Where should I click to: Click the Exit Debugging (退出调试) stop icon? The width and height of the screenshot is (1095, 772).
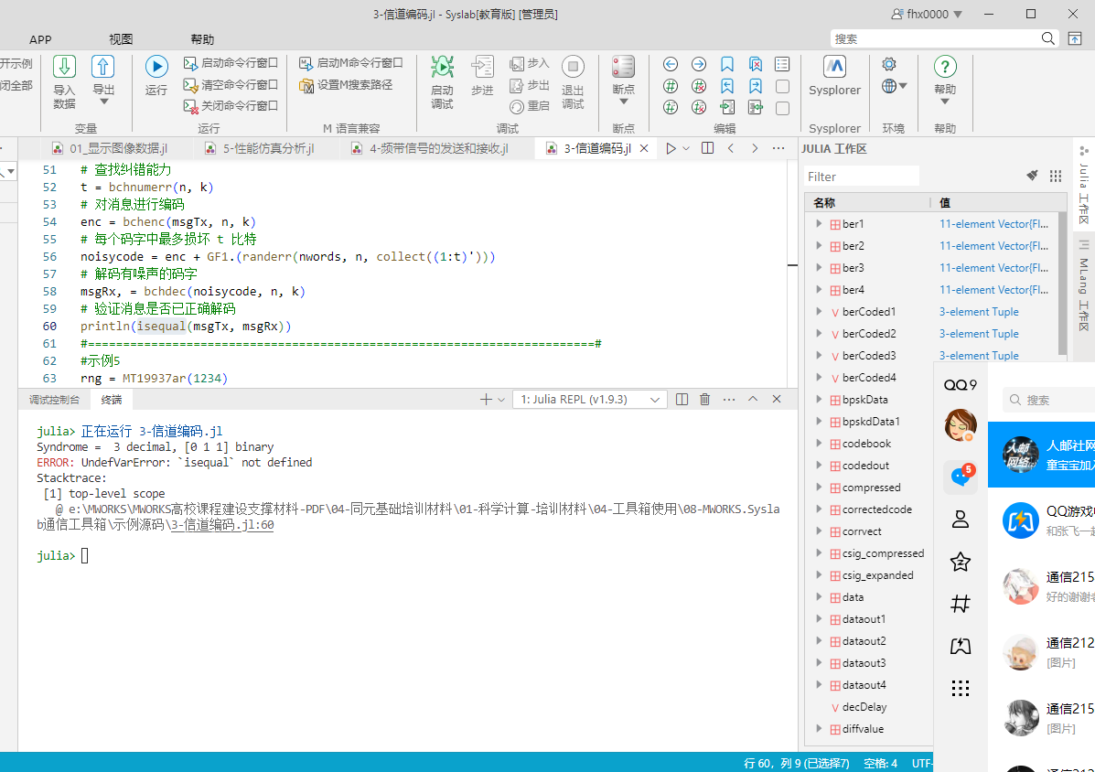(573, 67)
